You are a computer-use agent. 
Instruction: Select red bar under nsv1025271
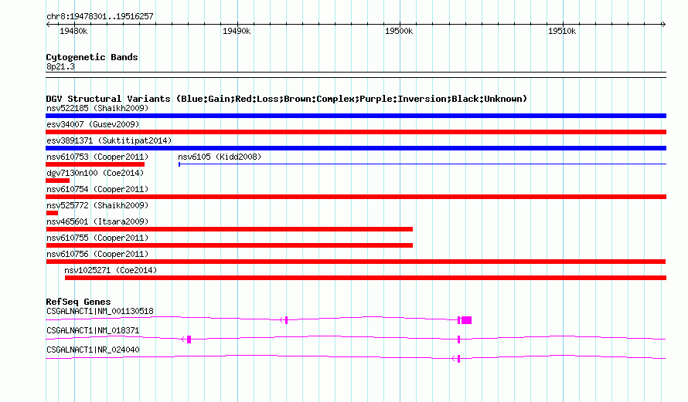point(366,278)
